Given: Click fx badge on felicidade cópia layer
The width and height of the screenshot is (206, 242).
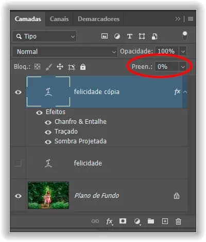Looking at the screenshot, I should 177,92.
